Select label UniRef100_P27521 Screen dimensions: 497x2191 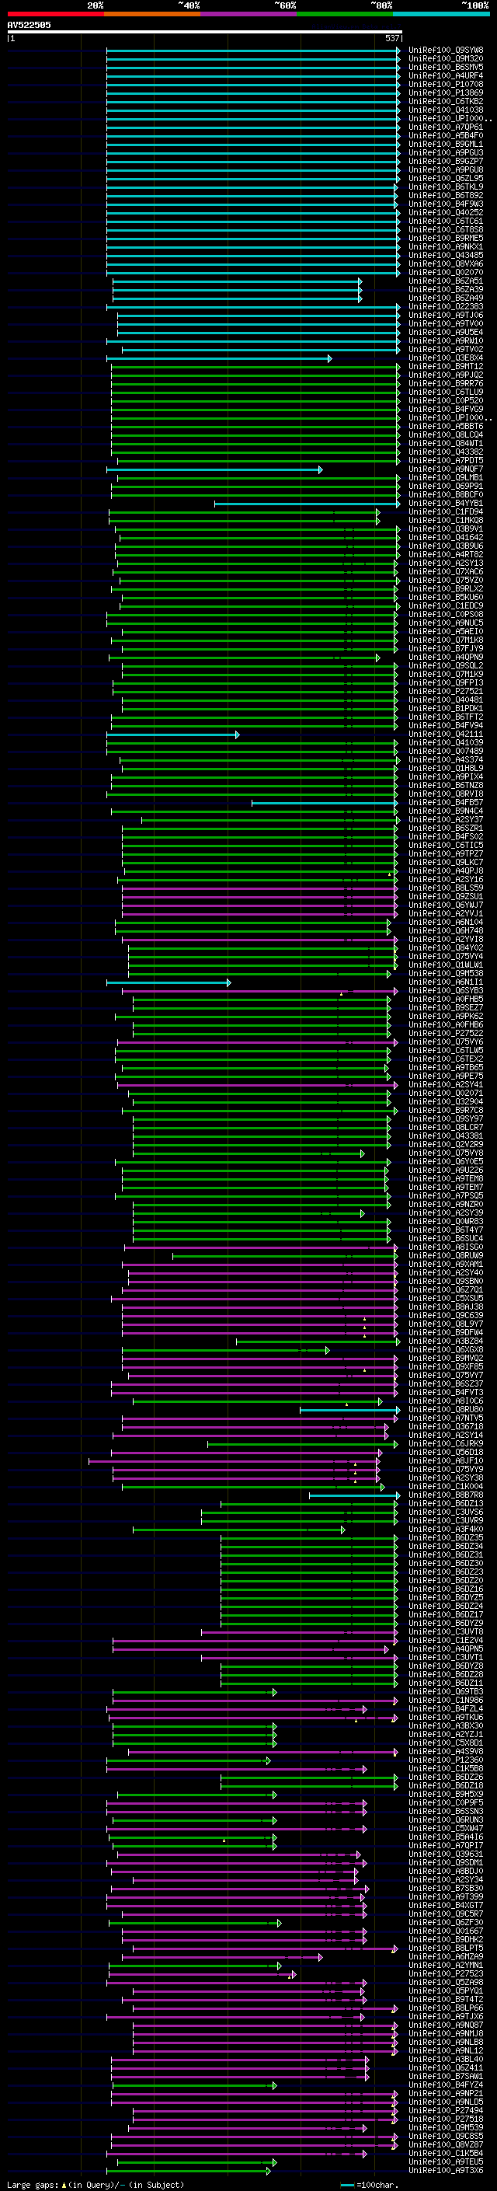(x=446, y=693)
